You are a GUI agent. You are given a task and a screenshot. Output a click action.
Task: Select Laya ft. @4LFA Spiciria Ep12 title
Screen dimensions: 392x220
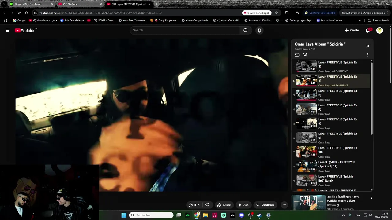click(337, 164)
